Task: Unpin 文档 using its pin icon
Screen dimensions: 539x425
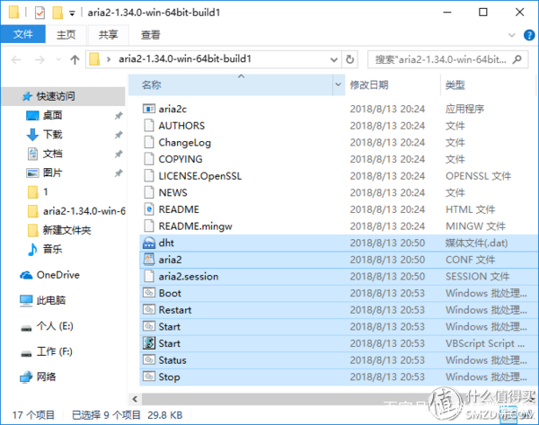Action: [119, 154]
